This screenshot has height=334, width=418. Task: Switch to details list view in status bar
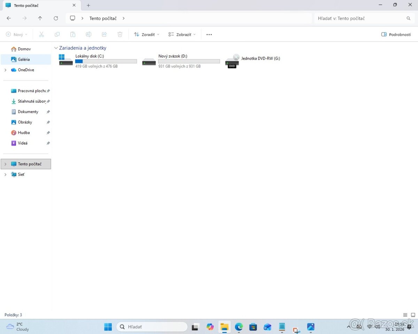pyautogui.click(x=405, y=315)
